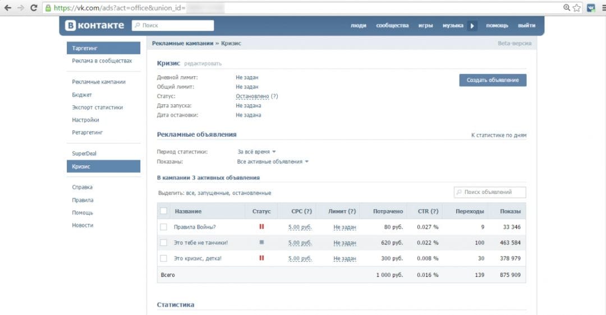This screenshot has height=315, width=606.
Task: Open the помощь header menu
Action: click(497, 25)
